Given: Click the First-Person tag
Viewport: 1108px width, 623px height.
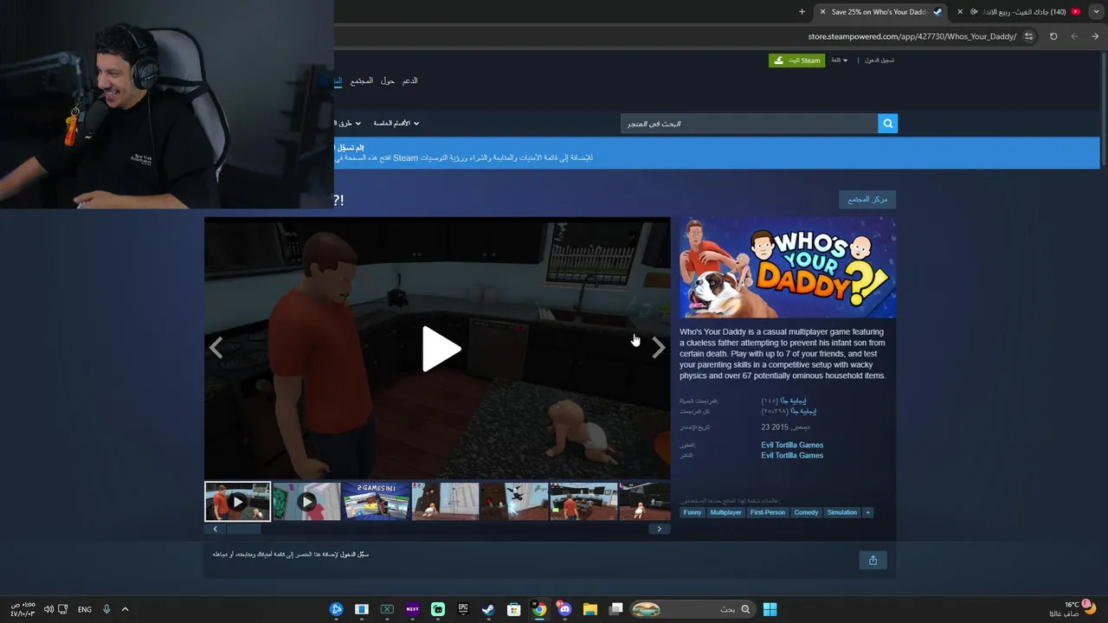Looking at the screenshot, I should 768,512.
